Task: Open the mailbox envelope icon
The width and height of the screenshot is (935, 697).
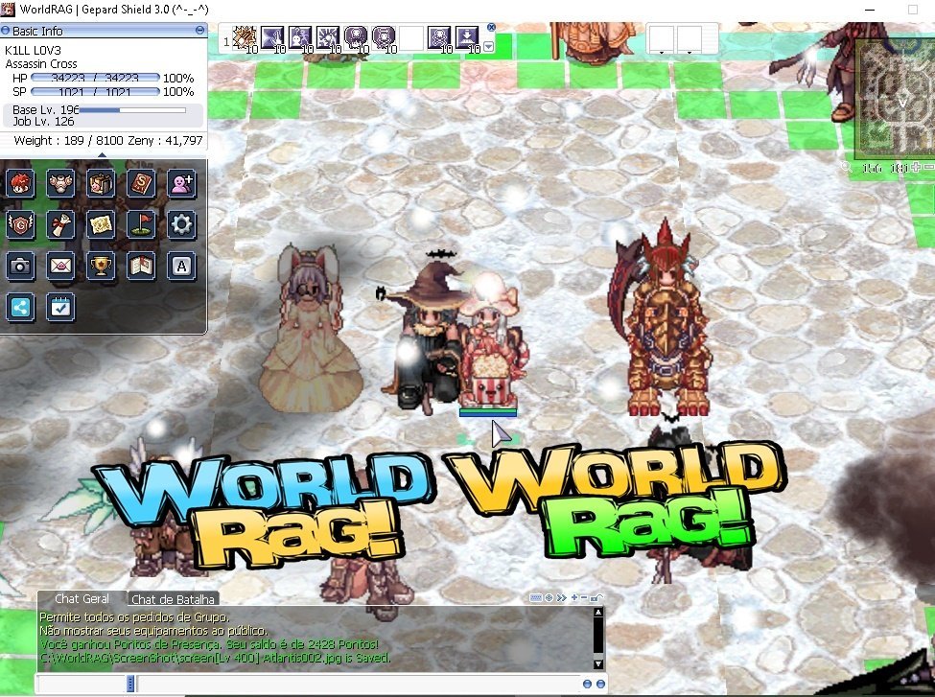Action: 60,266
